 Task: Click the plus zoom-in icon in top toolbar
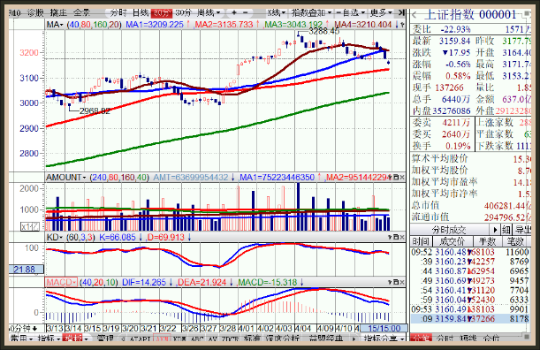point(234,12)
